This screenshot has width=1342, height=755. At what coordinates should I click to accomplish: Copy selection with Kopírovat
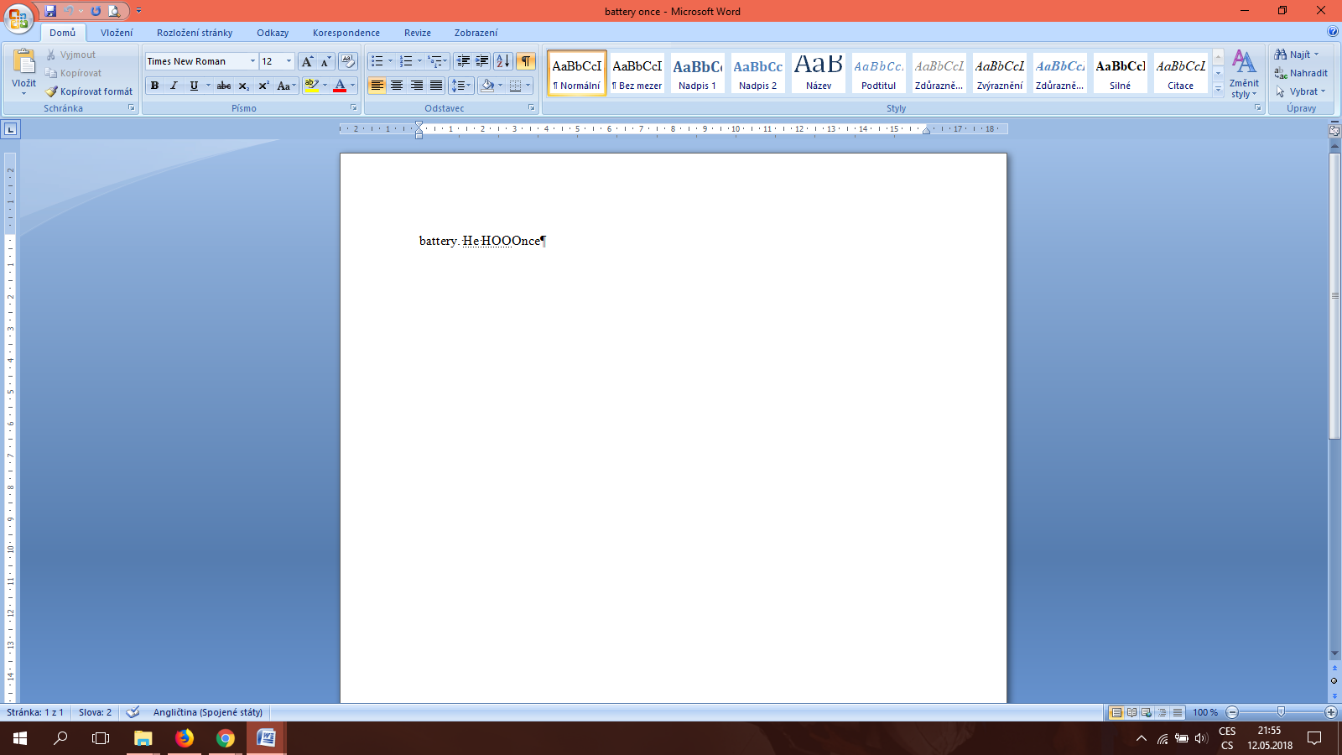(73, 73)
